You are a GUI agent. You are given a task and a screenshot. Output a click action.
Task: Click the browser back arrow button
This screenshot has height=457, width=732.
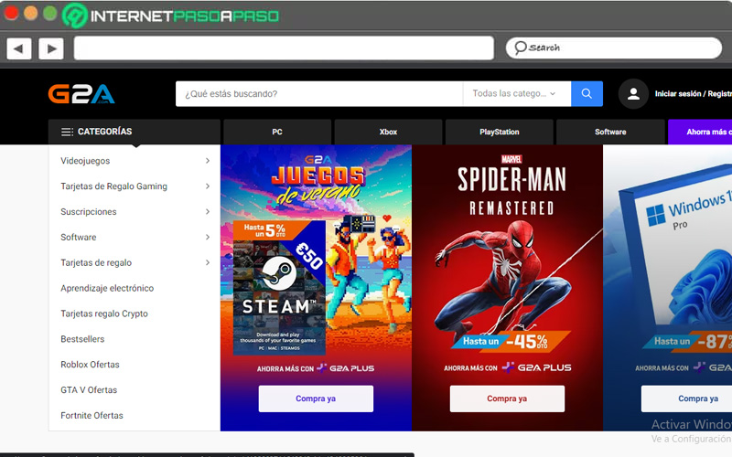click(x=19, y=48)
